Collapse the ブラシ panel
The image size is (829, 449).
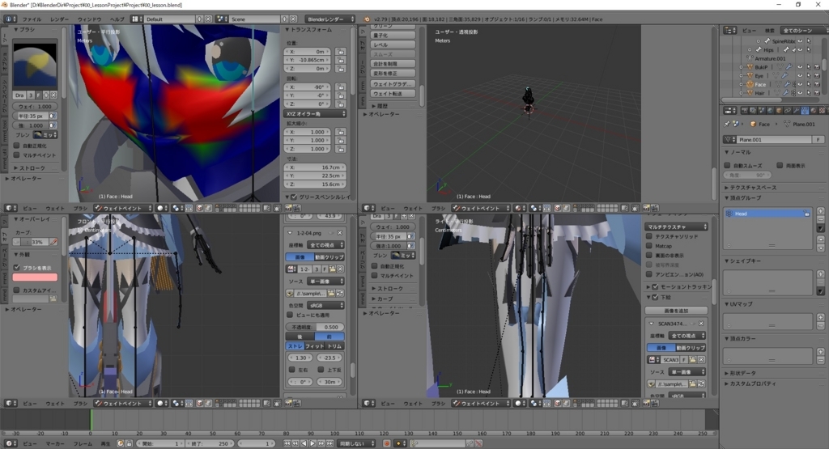coord(24,30)
